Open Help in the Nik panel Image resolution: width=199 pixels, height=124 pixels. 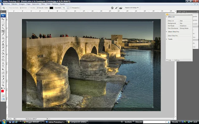[169, 60]
